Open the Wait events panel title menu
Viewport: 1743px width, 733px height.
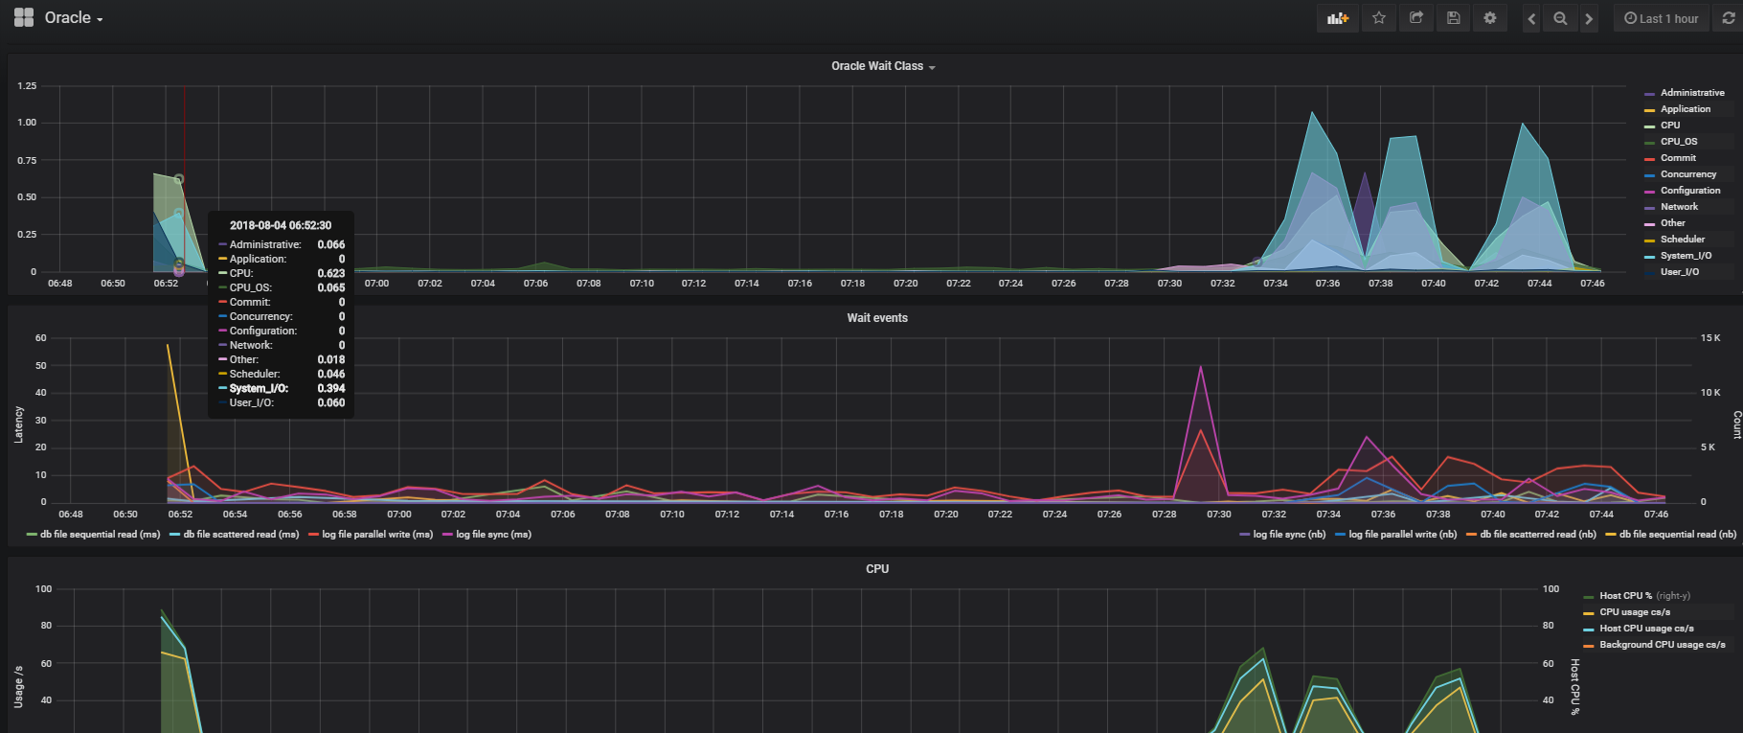click(877, 318)
